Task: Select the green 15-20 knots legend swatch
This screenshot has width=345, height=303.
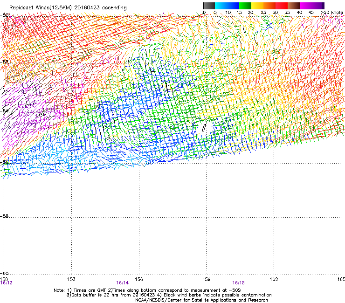Action: (x=245, y=6)
